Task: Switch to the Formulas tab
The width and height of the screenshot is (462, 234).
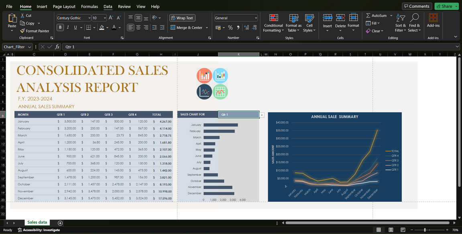Action: (x=89, y=6)
